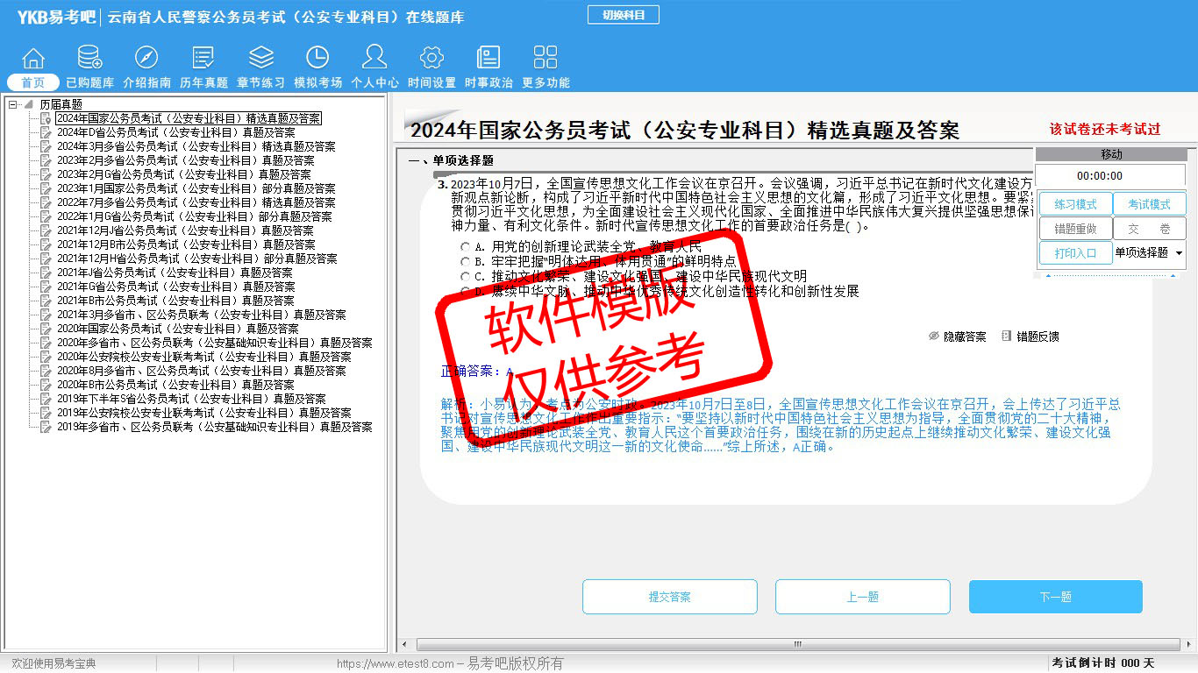
Task: Click the 更多功能 grid icon
Action: tap(546, 59)
